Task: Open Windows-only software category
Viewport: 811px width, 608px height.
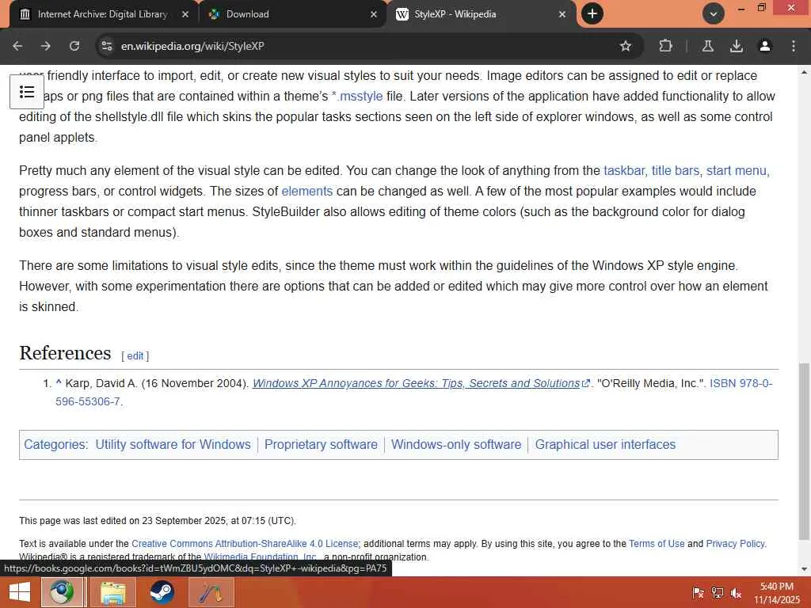Action: pos(456,445)
